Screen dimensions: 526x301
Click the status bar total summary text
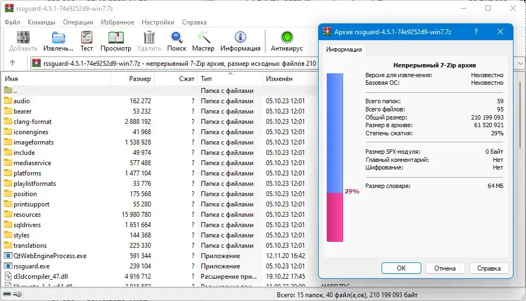(347, 295)
